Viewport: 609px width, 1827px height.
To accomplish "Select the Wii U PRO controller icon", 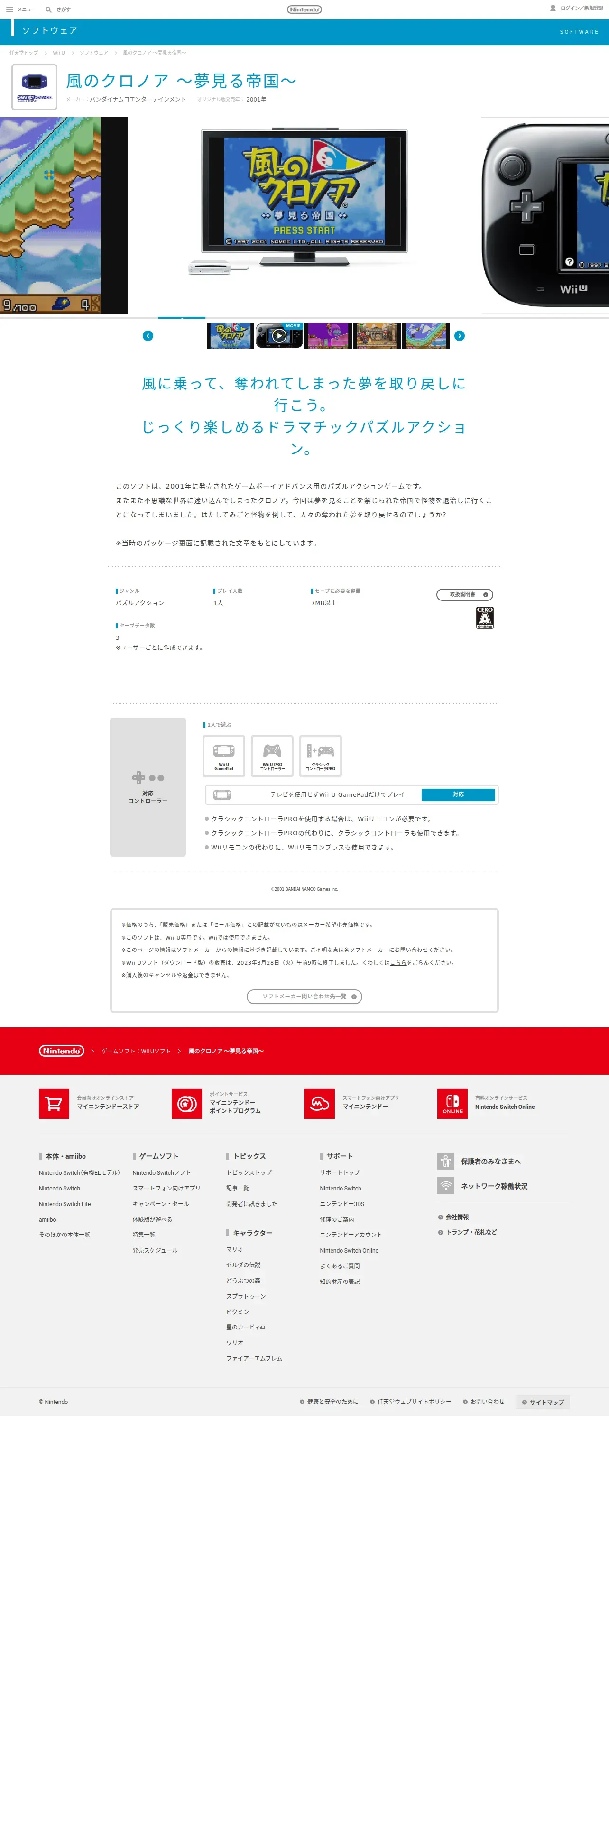I will pos(272,756).
